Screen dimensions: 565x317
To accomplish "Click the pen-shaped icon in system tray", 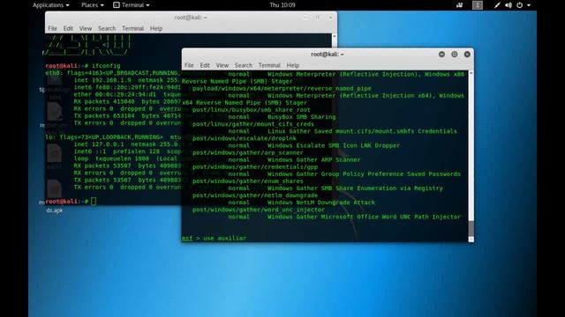I will point(497,5).
